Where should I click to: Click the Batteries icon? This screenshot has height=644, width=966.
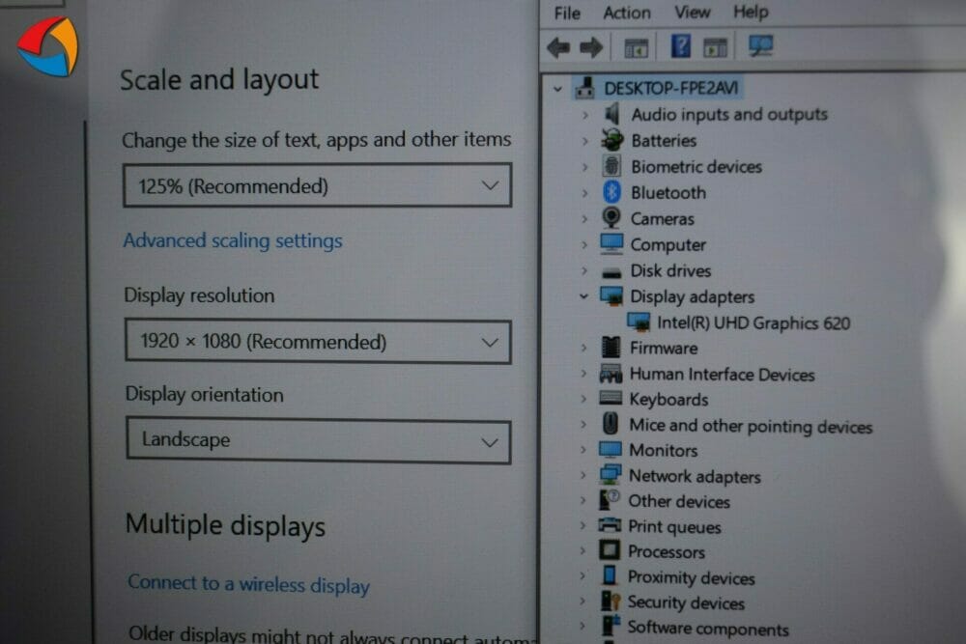point(611,140)
